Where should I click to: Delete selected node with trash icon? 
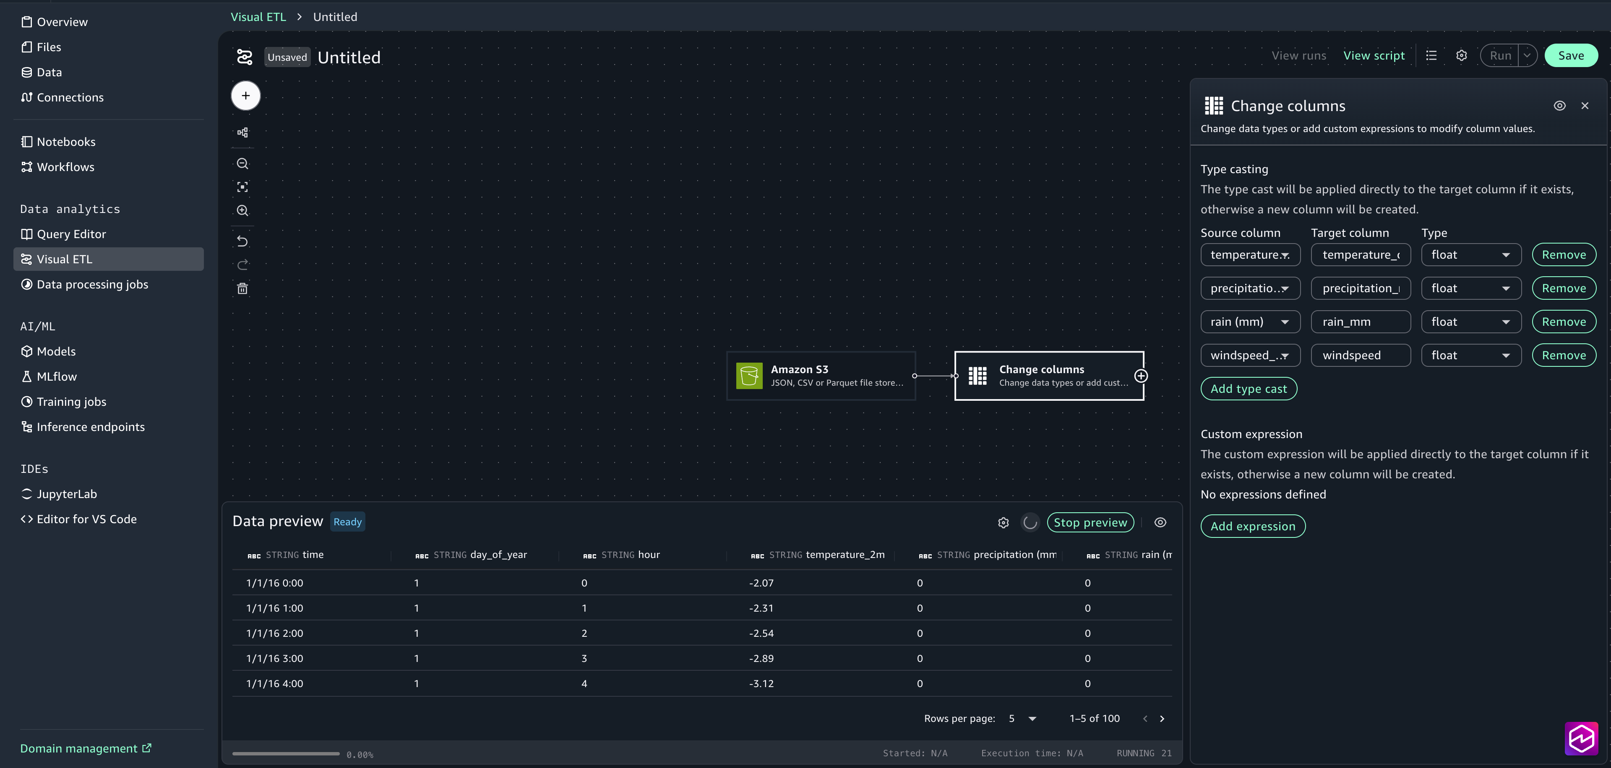coord(242,289)
